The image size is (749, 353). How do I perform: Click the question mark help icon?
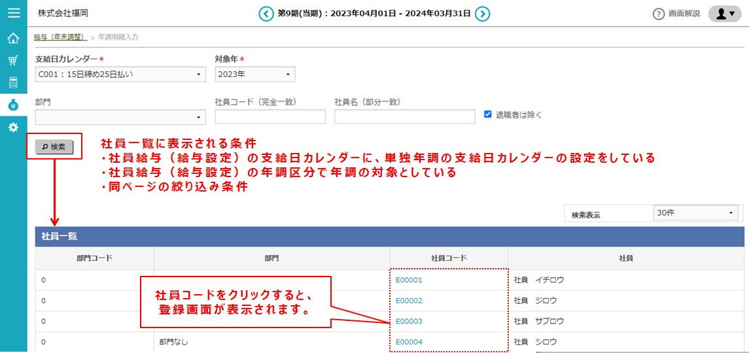tap(659, 14)
